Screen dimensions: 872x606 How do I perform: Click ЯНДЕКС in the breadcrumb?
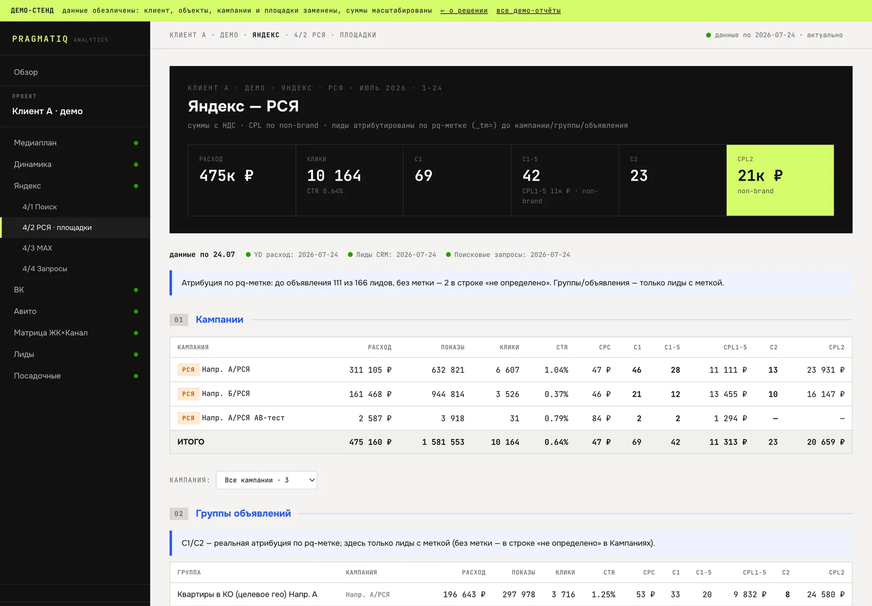click(x=266, y=35)
